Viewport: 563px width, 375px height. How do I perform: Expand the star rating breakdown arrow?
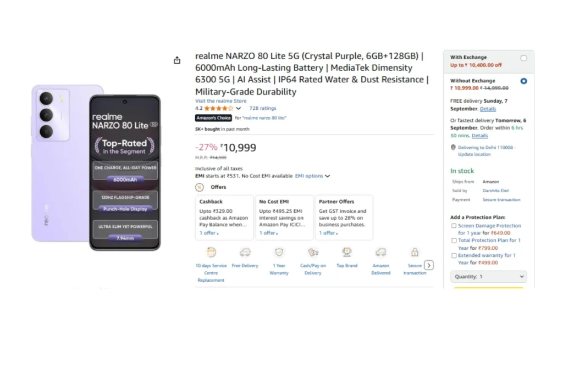239,109
